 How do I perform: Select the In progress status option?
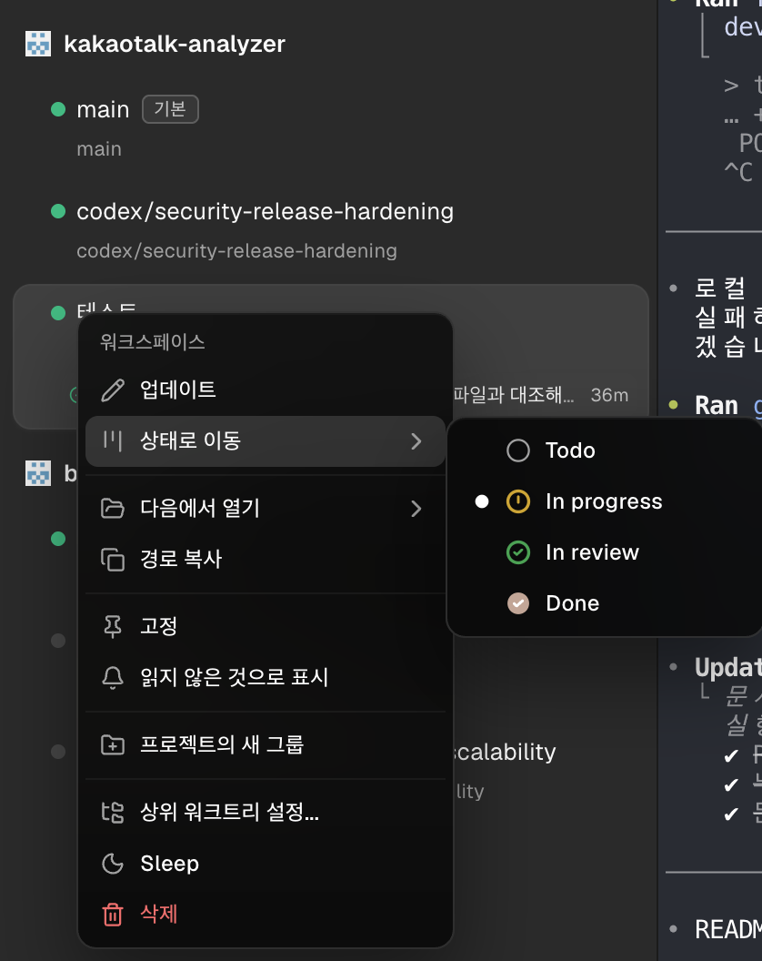[605, 501]
